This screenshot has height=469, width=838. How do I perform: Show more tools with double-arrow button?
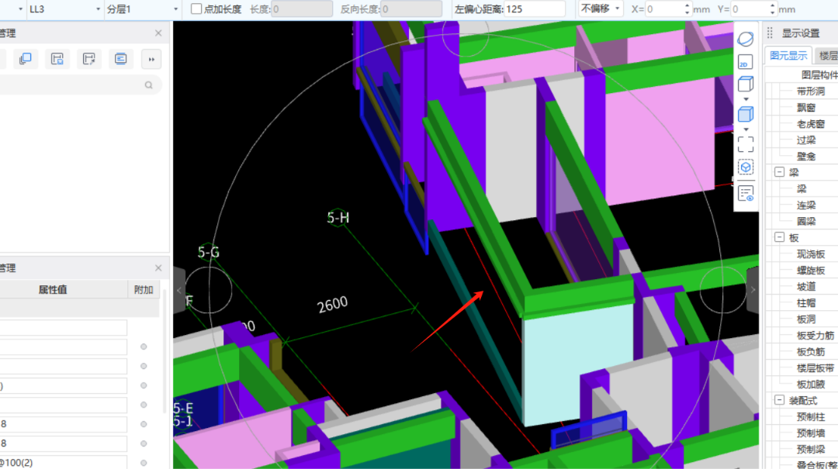pos(152,59)
